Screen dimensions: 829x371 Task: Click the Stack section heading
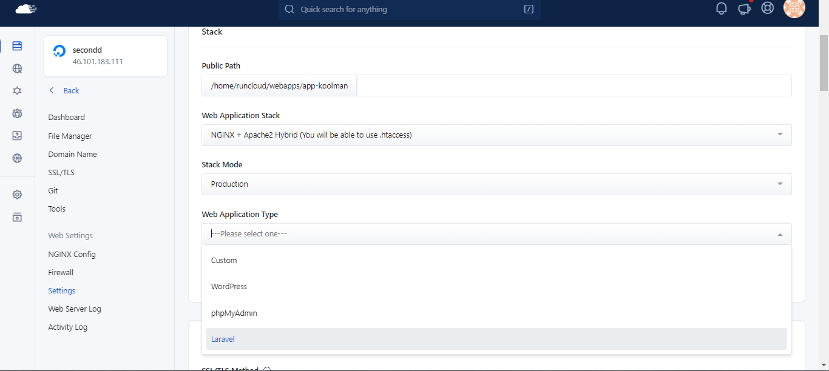point(212,32)
